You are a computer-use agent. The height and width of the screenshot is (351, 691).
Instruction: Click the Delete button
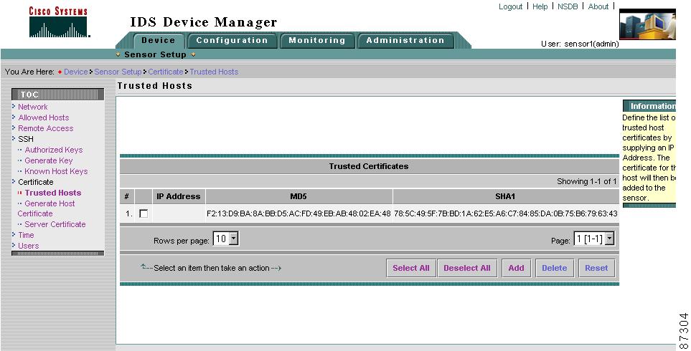point(555,268)
